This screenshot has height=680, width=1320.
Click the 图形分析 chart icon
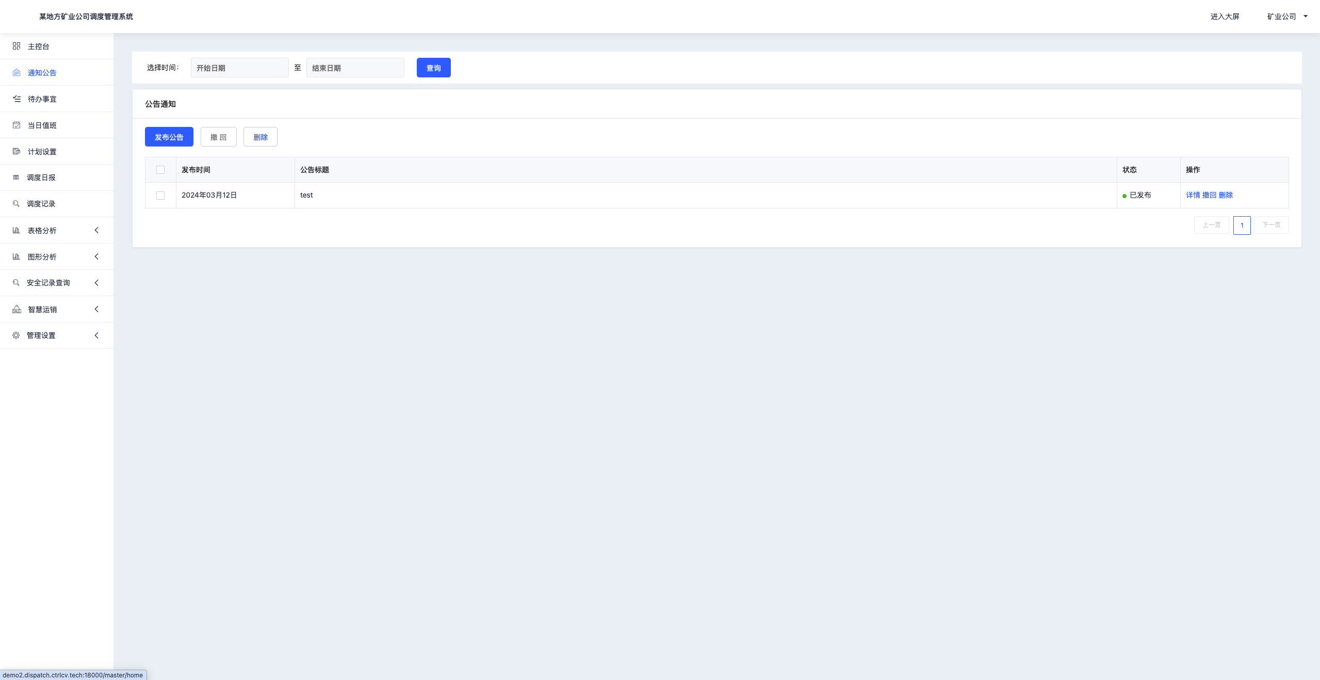pyautogui.click(x=17, y=256)
